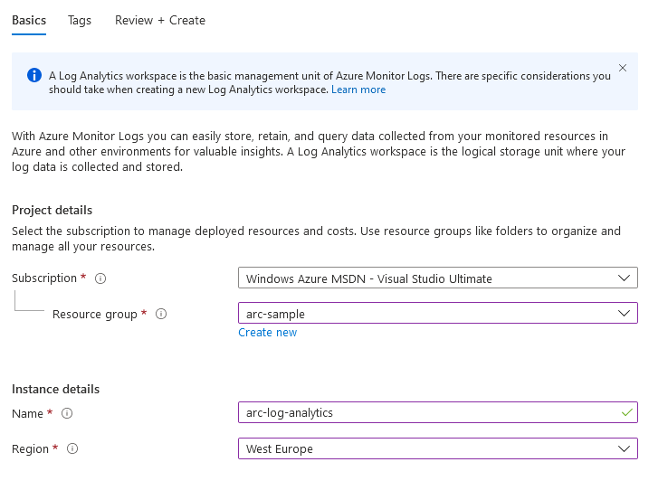Click the arc-sample resource group value
The width and height of the screenshot is (658, 481).
[276, 314]
